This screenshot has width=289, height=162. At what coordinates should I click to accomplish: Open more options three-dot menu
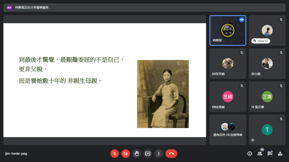pyautogui.click(x=159, y=154)
